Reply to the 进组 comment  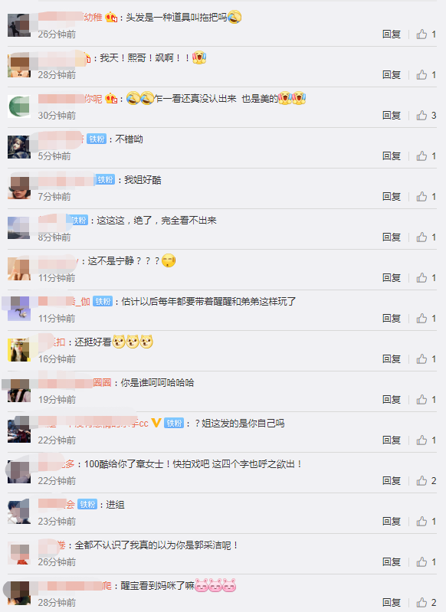[392, 522]
